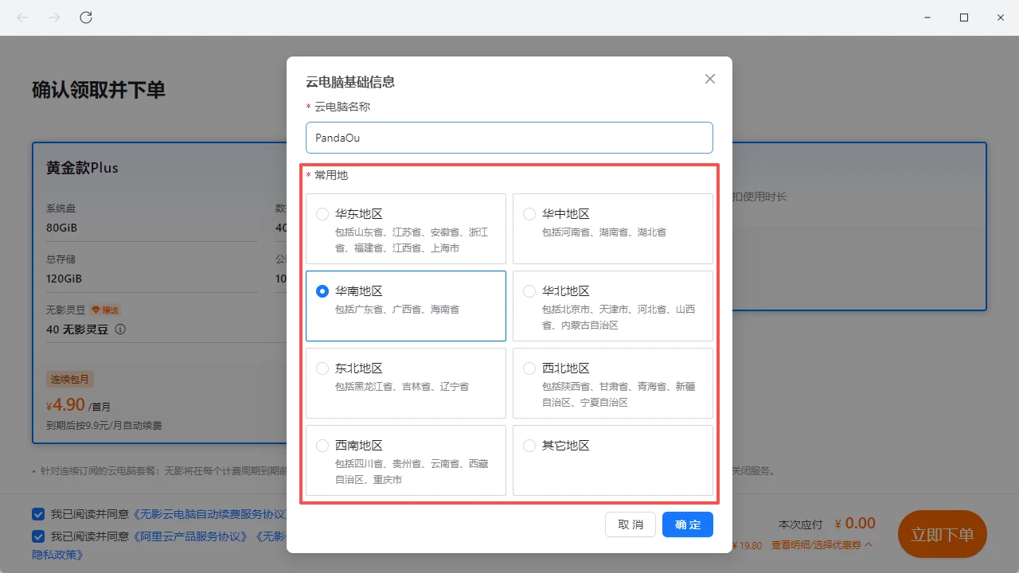This screenshot has width=1019, height=573.
Task: Pick the 华北地区 region option
Action: [529, 291]
